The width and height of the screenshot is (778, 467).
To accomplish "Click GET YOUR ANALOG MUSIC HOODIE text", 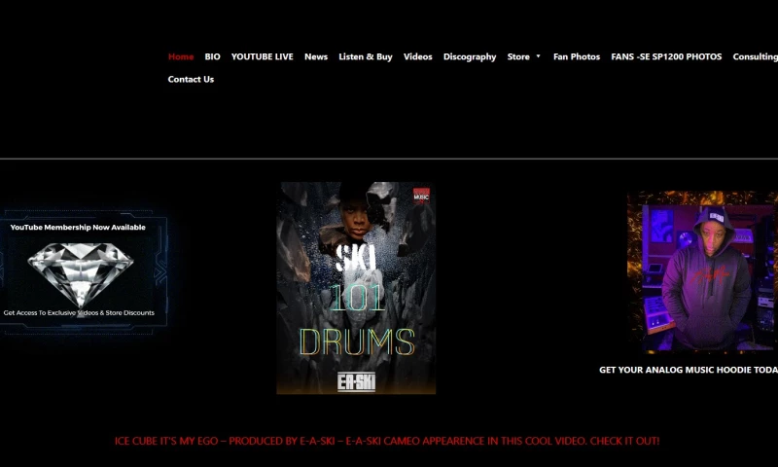I will click(x=689, y=370).
